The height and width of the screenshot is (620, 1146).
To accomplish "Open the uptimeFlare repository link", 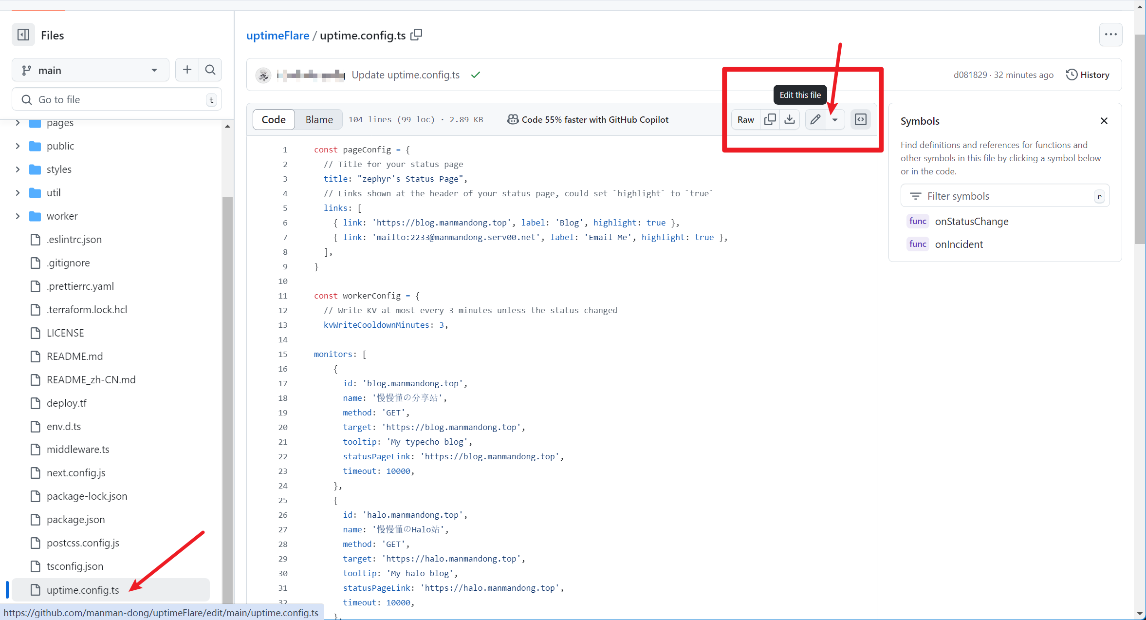I will (x=277, y=36).
